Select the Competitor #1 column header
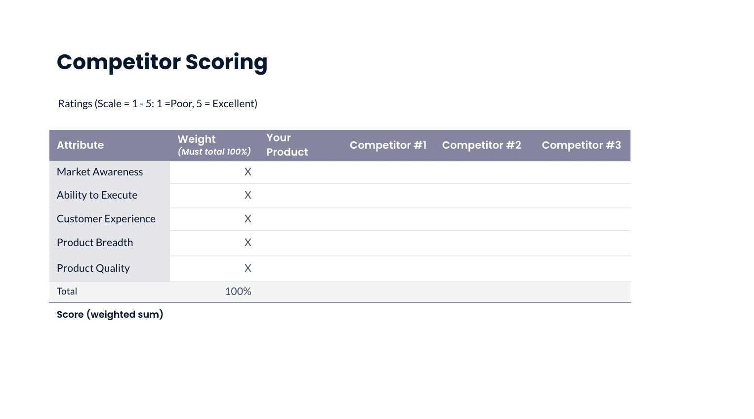Image resolution: width=754 pixels, height=419 pixels. (x=388, y=145)
